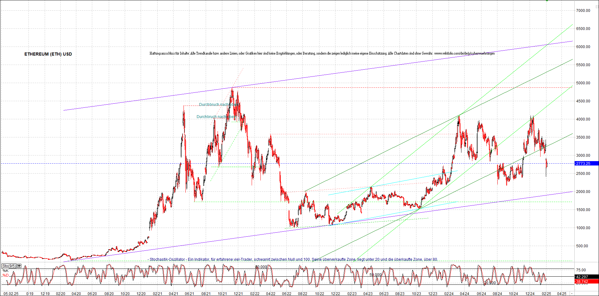Click the red %D value tag 38.742
The height and width of the screenshot is (296, 599).
[x=582, y=281]
